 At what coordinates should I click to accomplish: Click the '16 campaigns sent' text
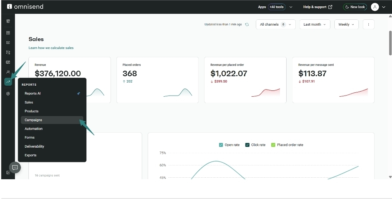pos(47,175)
